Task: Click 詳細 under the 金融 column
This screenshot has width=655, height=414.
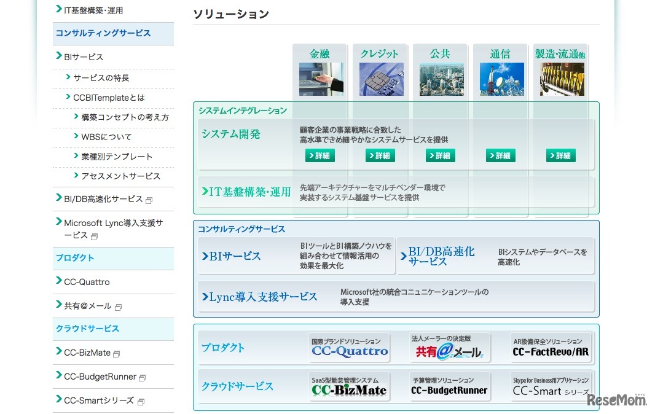Action: 319,155
